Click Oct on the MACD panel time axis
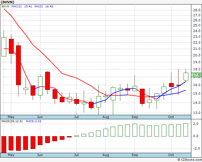The height and width of the screenshot is (162, 202). [x=171, y=155]
